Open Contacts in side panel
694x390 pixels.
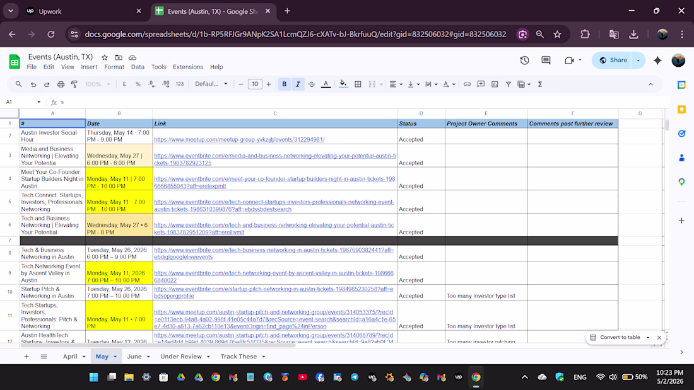click(x=681, y=158)
